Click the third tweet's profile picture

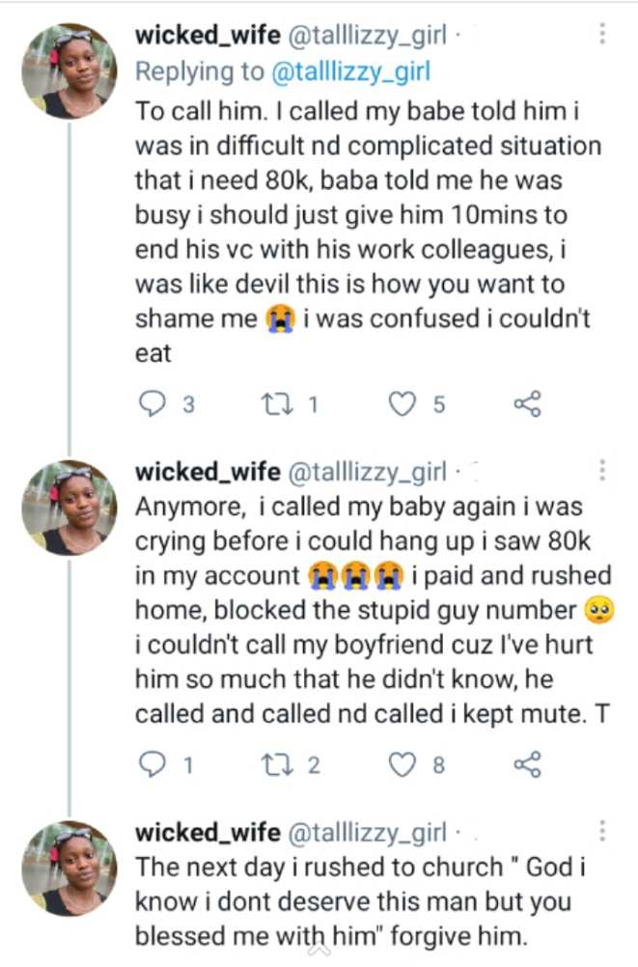click(69, 867)
